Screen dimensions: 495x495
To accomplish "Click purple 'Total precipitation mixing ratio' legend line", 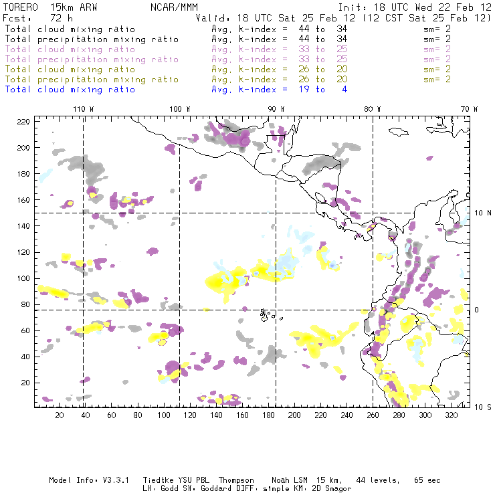I will (92, 60).
